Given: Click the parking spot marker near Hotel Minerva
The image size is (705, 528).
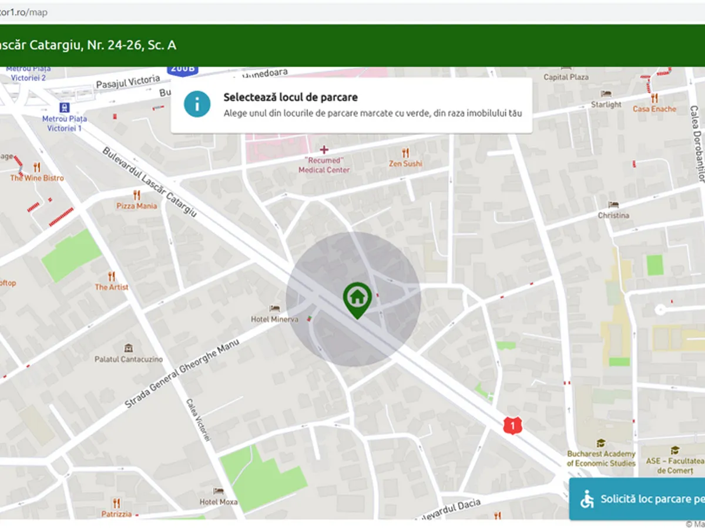Looking at the screenshot, I should (x=309, y=319).
